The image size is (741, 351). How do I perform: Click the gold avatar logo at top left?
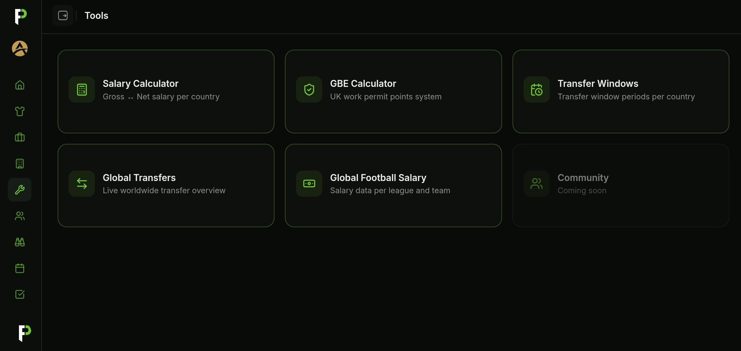19,49
